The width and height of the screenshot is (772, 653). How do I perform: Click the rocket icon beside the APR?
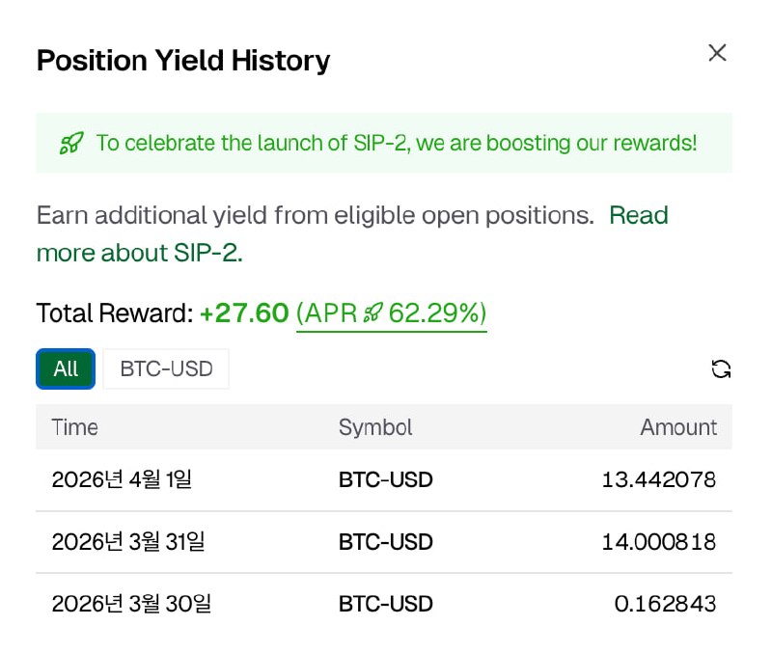click(372, 313)
